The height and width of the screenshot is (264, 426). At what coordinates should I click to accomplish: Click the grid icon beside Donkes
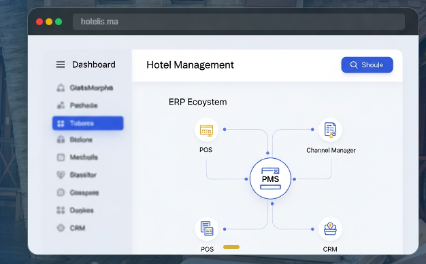click(61, 210)
